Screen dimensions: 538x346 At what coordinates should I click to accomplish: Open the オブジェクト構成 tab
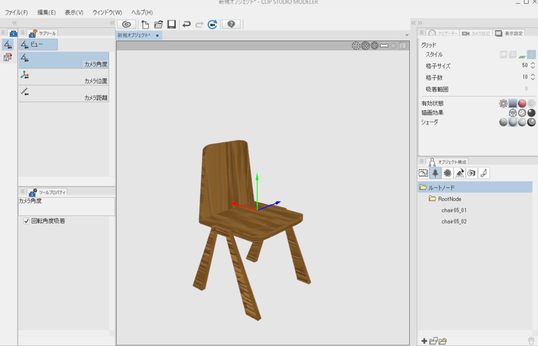pyautogui.click(x=447, y=161)
